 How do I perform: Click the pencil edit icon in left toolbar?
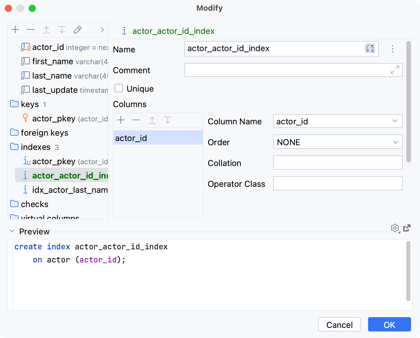click(x=78, y=29)
